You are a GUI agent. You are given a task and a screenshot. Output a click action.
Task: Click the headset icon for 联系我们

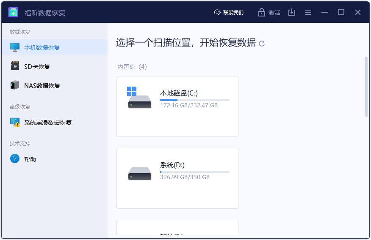[x=217, y=12]
